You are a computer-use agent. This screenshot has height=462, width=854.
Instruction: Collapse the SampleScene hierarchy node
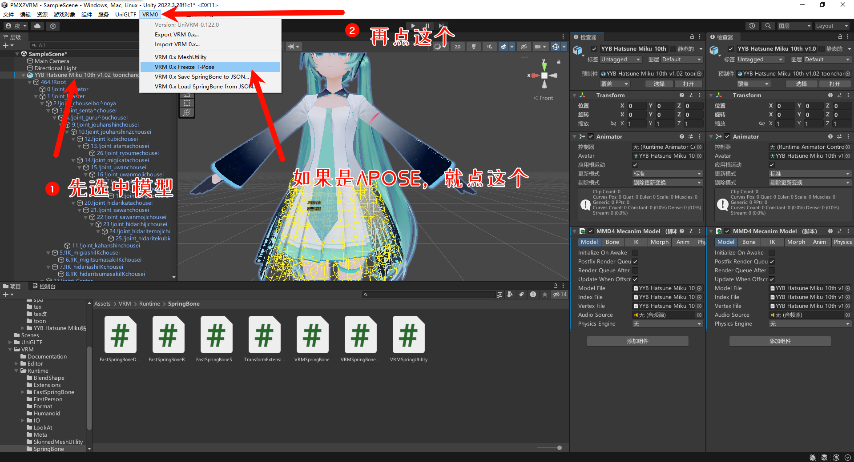click(x=17, y=54)
